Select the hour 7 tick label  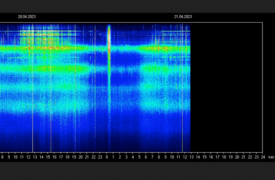point(152,157)
